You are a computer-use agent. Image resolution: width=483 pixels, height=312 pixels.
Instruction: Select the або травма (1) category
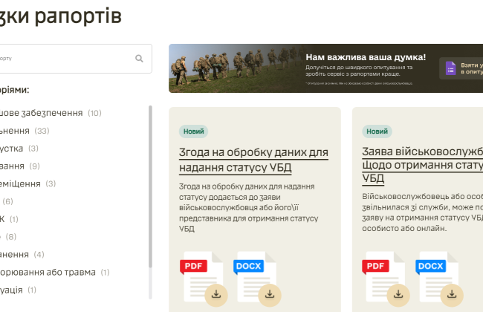(x=55, y=273)
